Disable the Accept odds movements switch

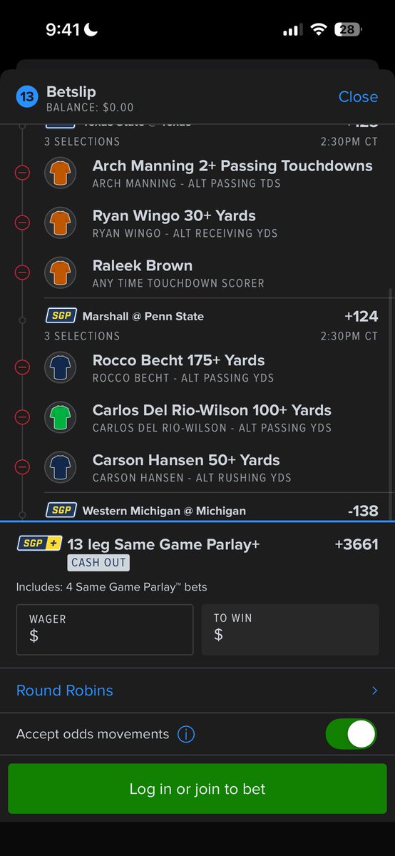click(351, 734)
